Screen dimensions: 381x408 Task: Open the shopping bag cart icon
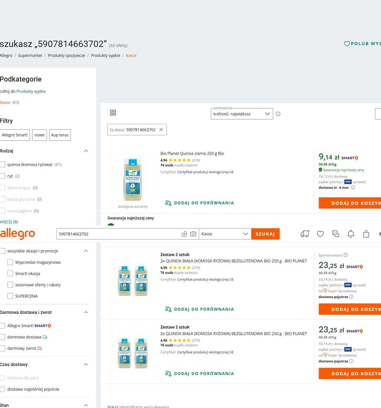click(x=366, y=234)
